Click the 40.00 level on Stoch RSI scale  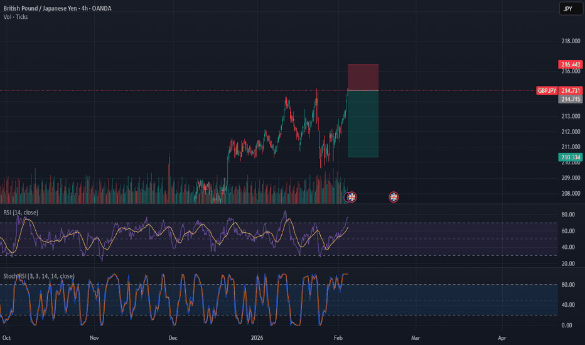[568, 305]
